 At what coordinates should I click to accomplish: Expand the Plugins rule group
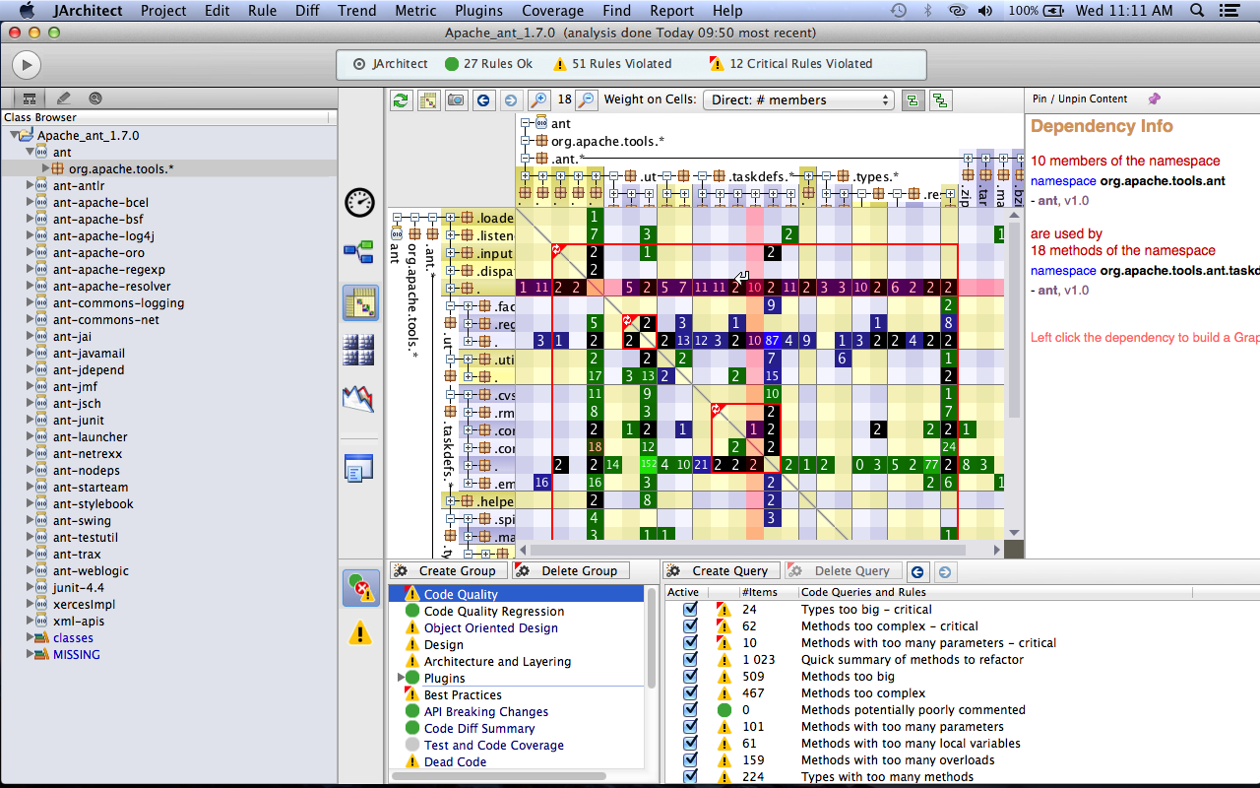[401, 678]
